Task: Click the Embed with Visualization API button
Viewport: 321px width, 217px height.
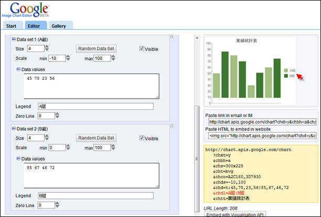Action: 235,214
